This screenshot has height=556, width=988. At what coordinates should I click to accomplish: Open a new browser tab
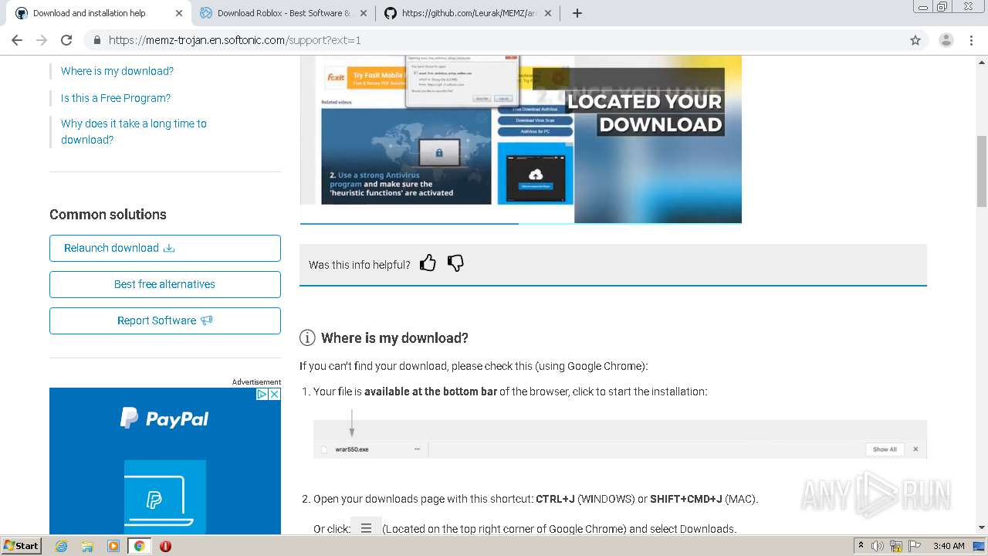577,13
